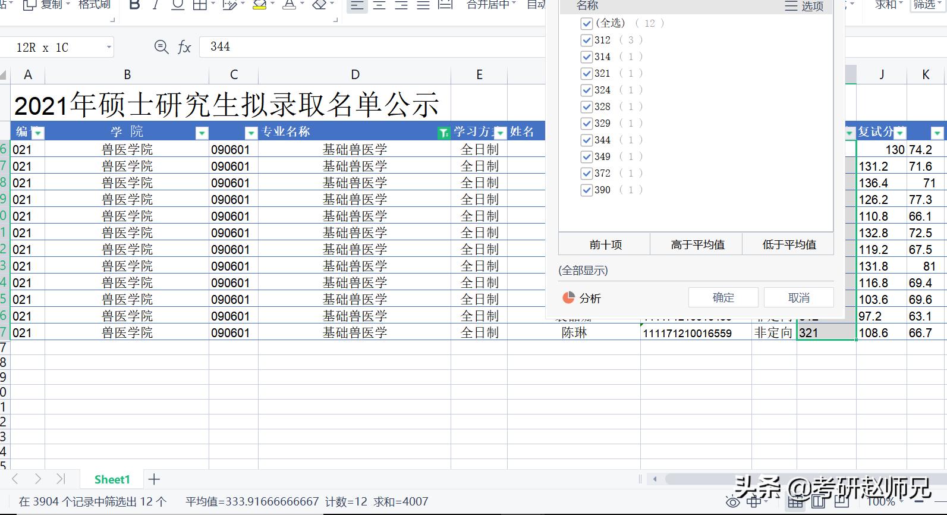This screenshot has width=947, height=515.
Task: Toggle Bold formatting
Action: point(134,5)
